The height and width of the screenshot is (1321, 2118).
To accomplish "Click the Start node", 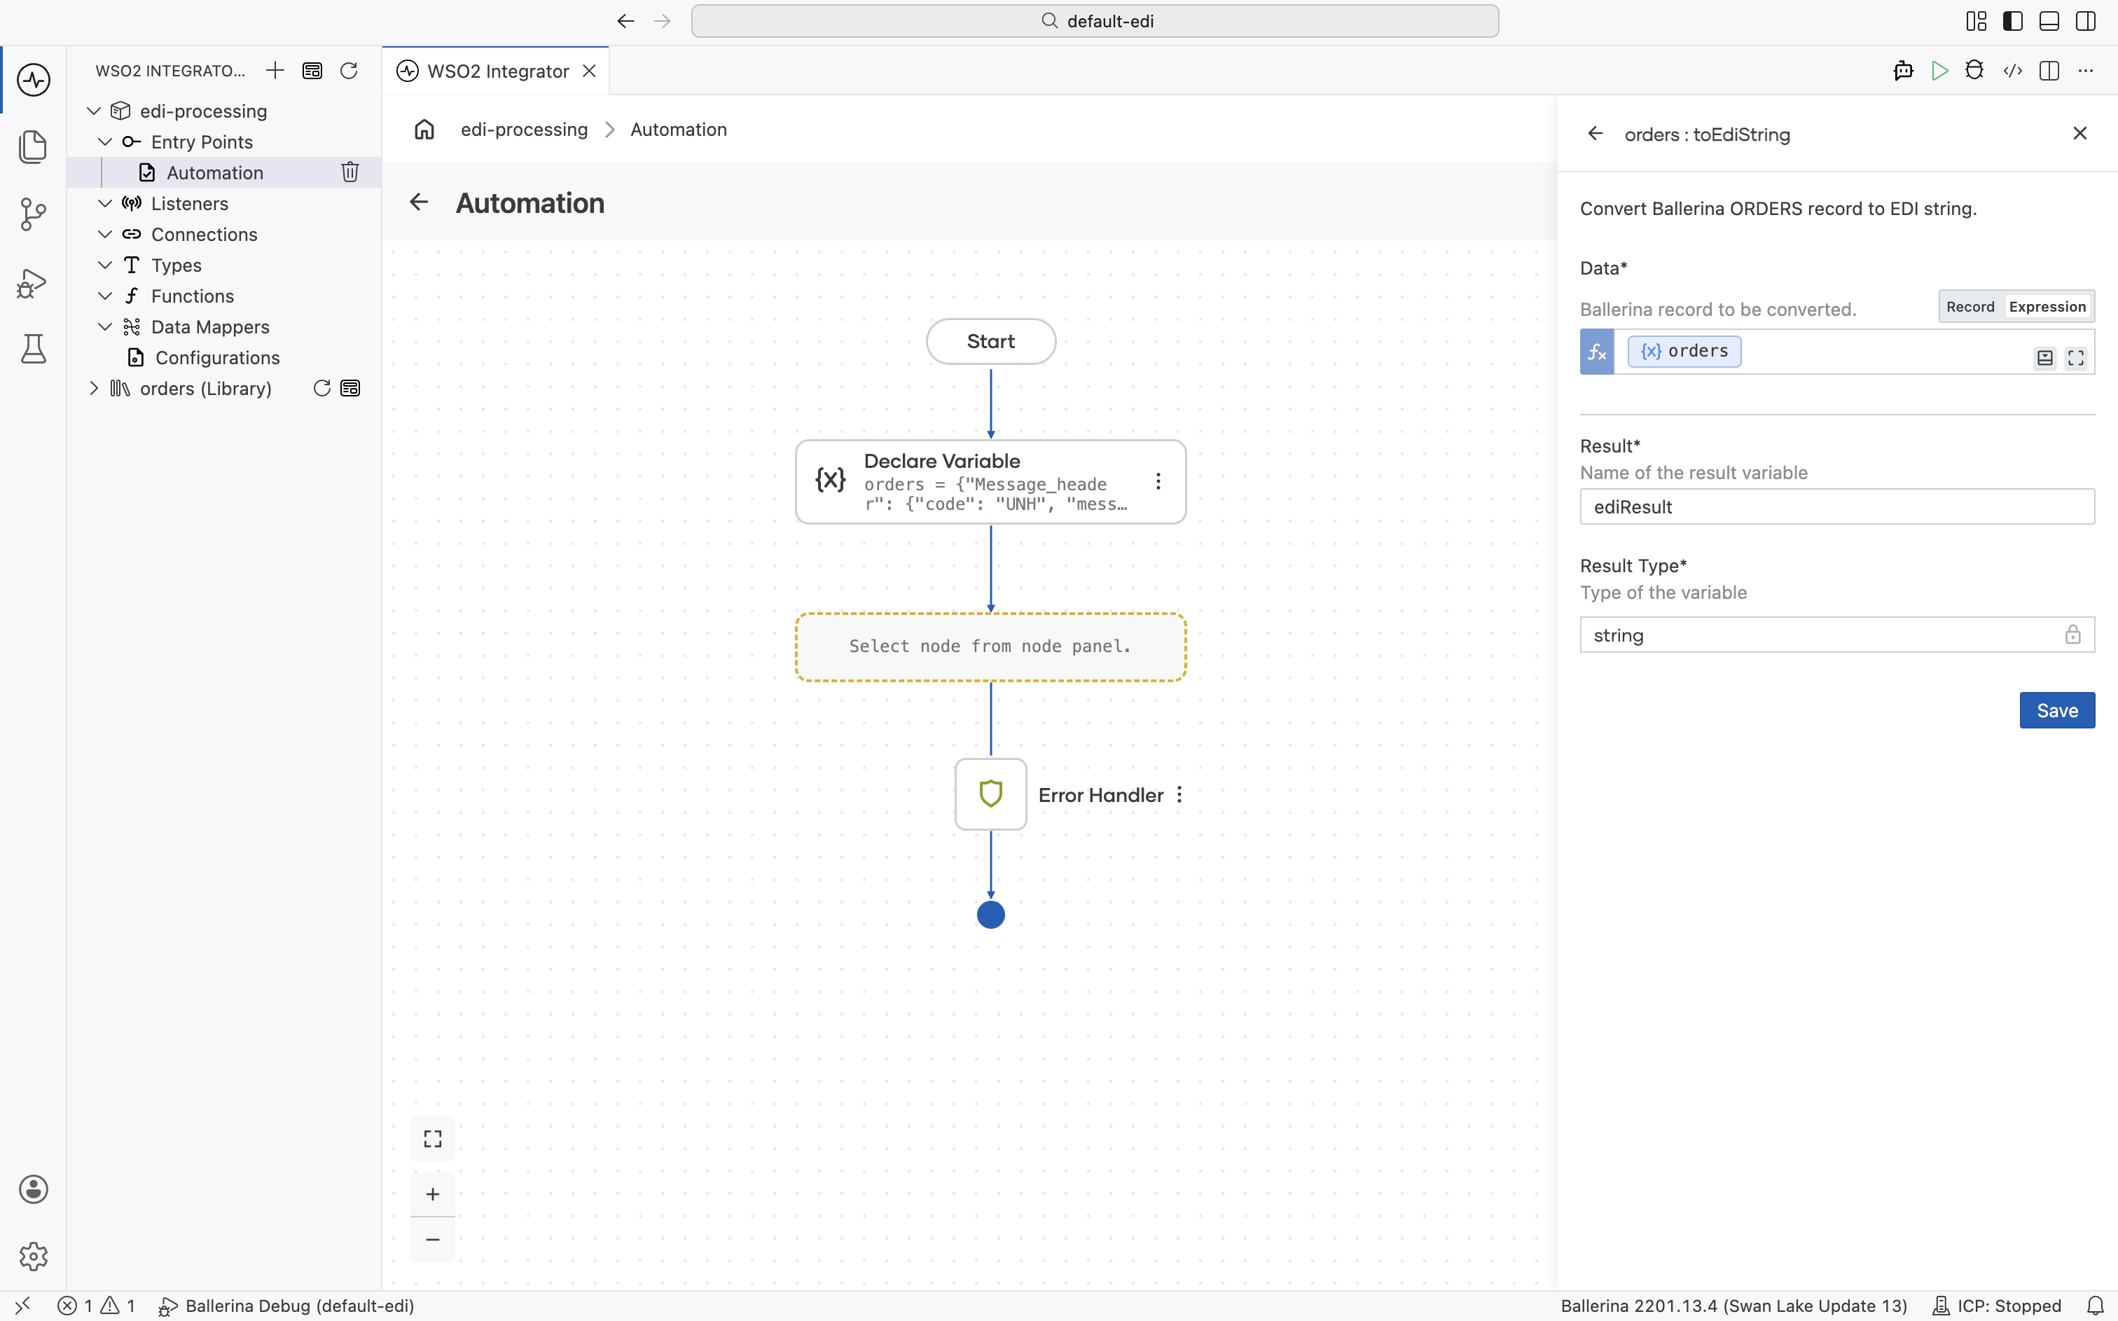I will pyautogui.click(x=990, y=342).
